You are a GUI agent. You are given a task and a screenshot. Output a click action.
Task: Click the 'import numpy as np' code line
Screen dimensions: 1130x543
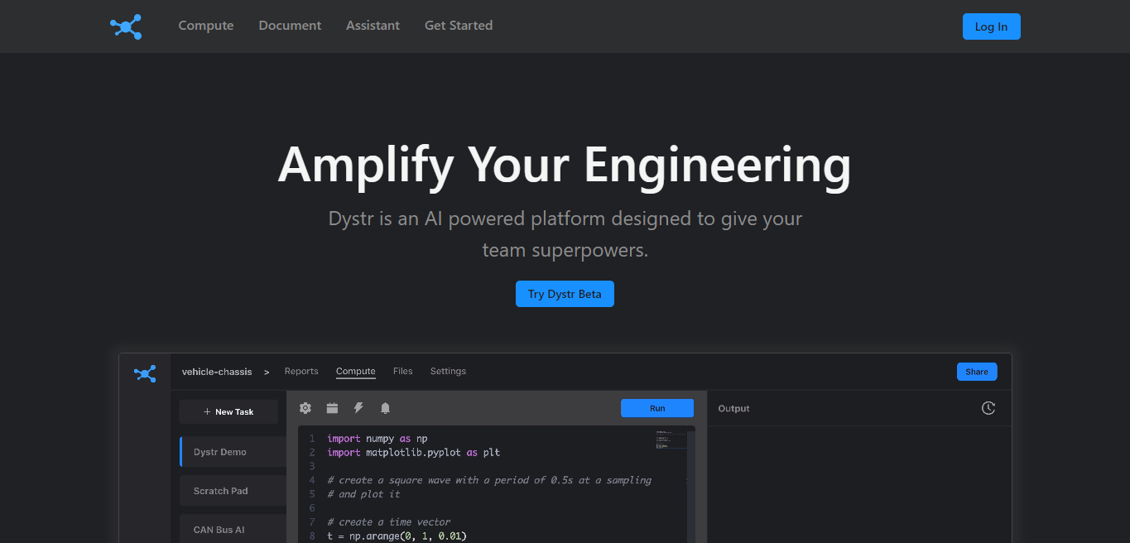click(x=377, y=439)
